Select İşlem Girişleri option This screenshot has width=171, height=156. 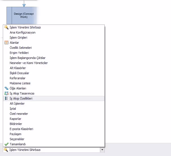coord(54,38)
